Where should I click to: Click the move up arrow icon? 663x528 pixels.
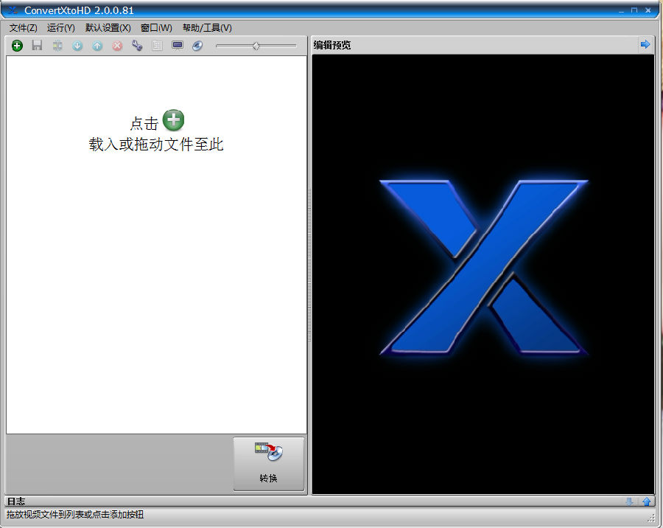(x=97, y=46)
